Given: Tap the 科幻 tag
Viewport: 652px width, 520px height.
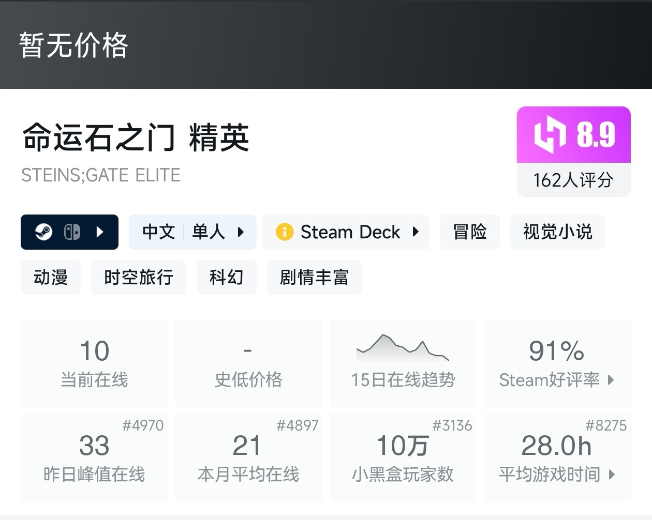Looking at the screenshot, I should pyautogui.click(x=226, y=278).
